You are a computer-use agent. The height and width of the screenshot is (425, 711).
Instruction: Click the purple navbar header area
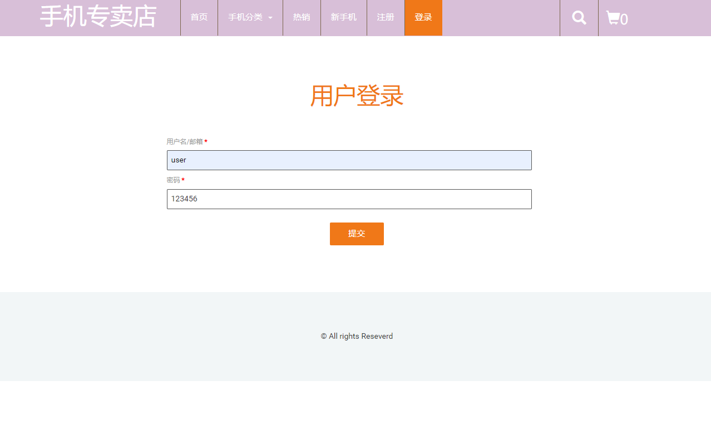[501, 17]
